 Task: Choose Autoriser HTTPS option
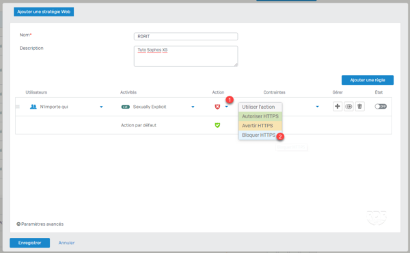point(260,116)
